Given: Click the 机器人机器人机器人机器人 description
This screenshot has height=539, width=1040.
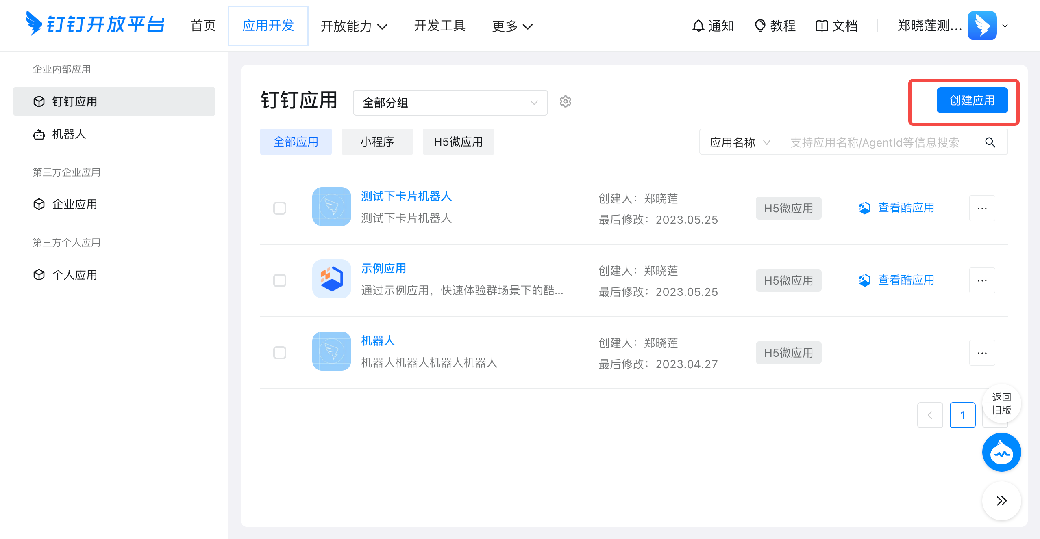Looking at the screenshot, I should (429, 362).
